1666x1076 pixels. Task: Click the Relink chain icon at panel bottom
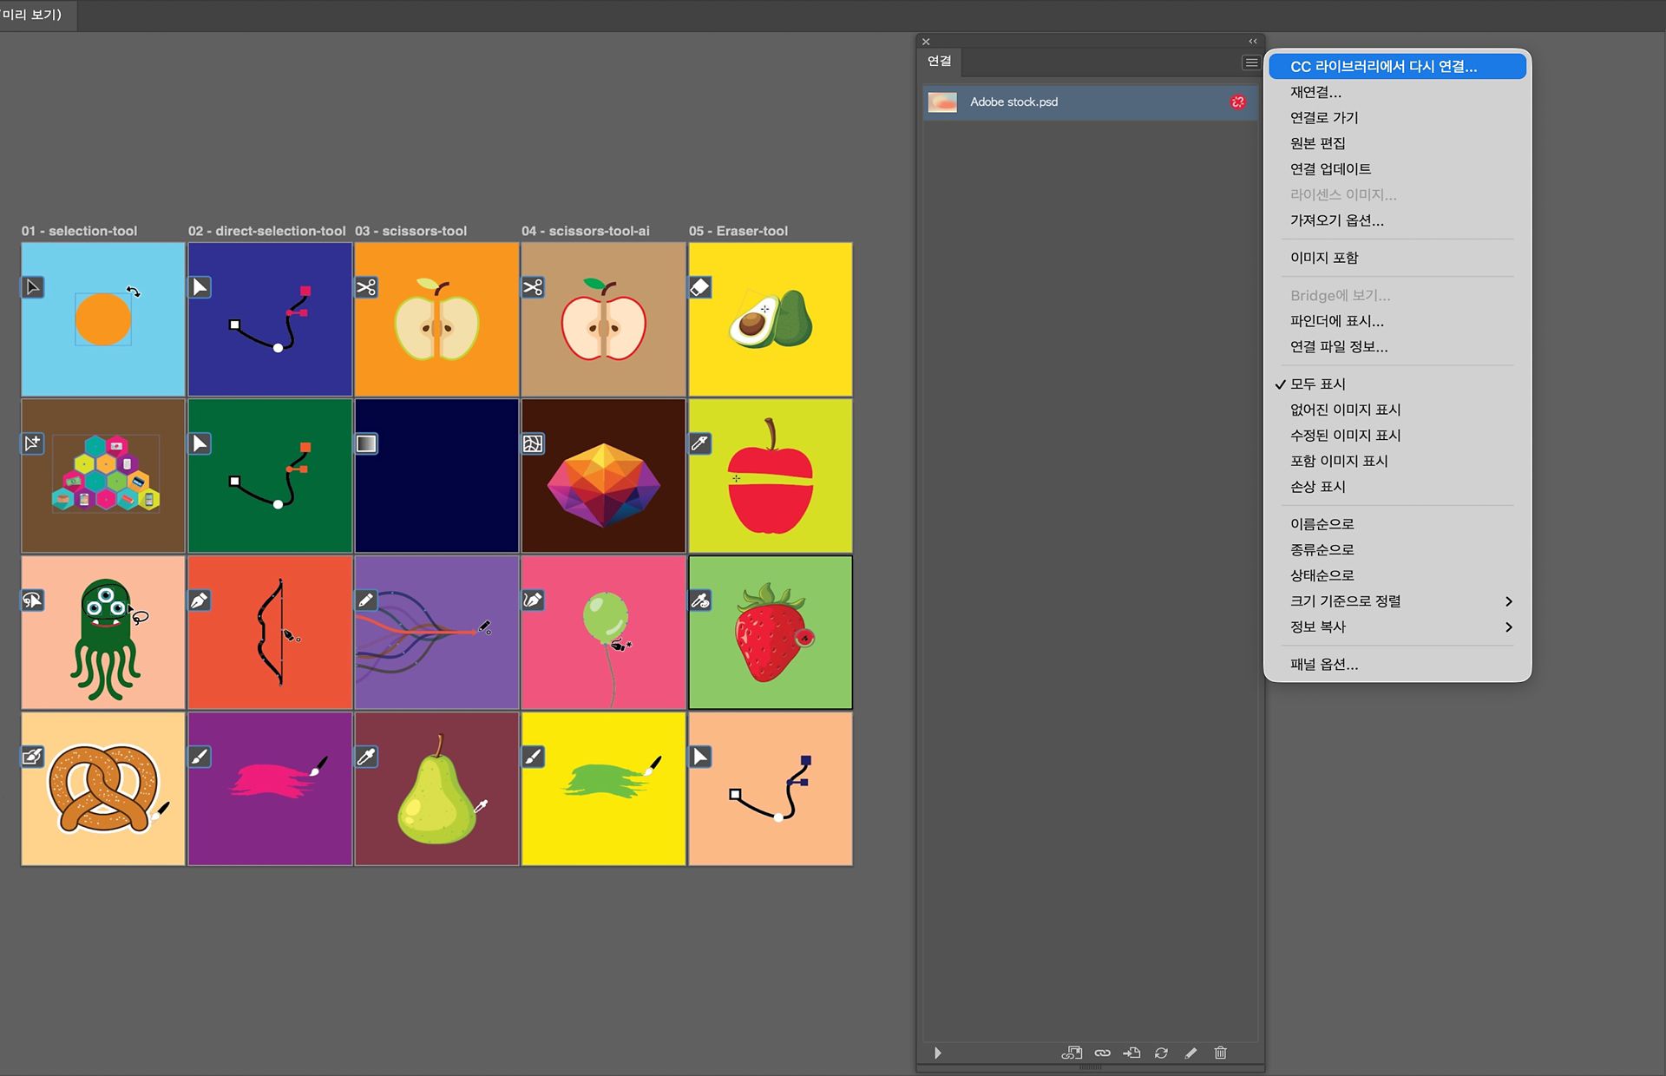coord(1102,1053)
